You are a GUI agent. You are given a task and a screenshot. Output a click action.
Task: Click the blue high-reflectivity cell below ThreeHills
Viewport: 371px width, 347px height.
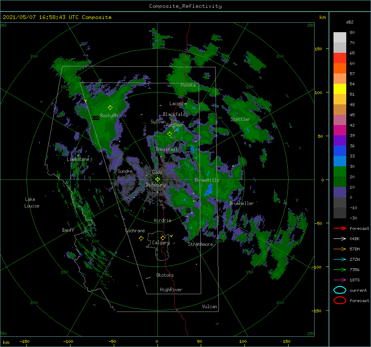coord(209,189)
